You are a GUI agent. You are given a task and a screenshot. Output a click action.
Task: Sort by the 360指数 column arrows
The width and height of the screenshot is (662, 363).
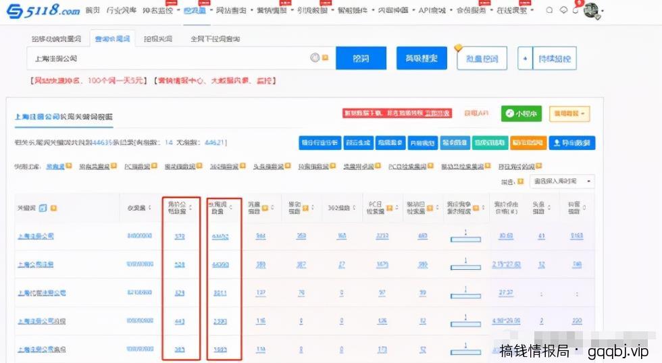click(x=354, y=207)
